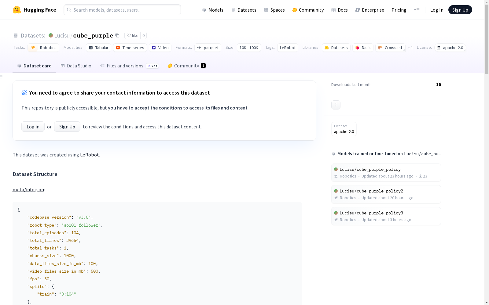Expand the "+ 1" additional libraries

click(x=410, y=48)
